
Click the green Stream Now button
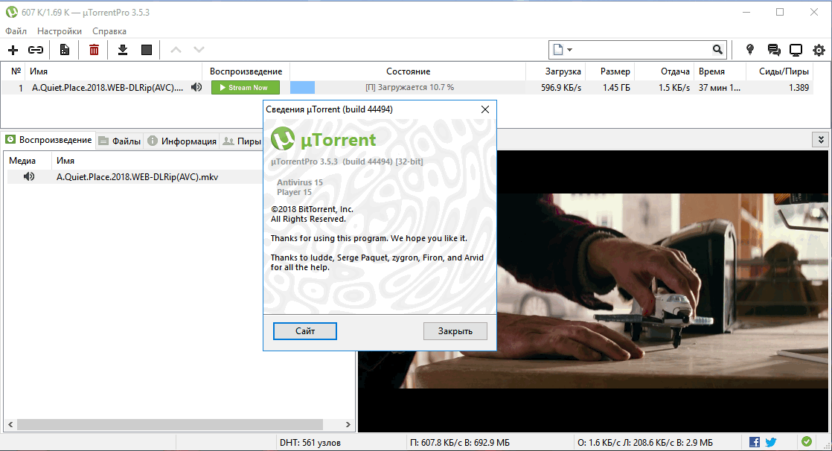245,88
